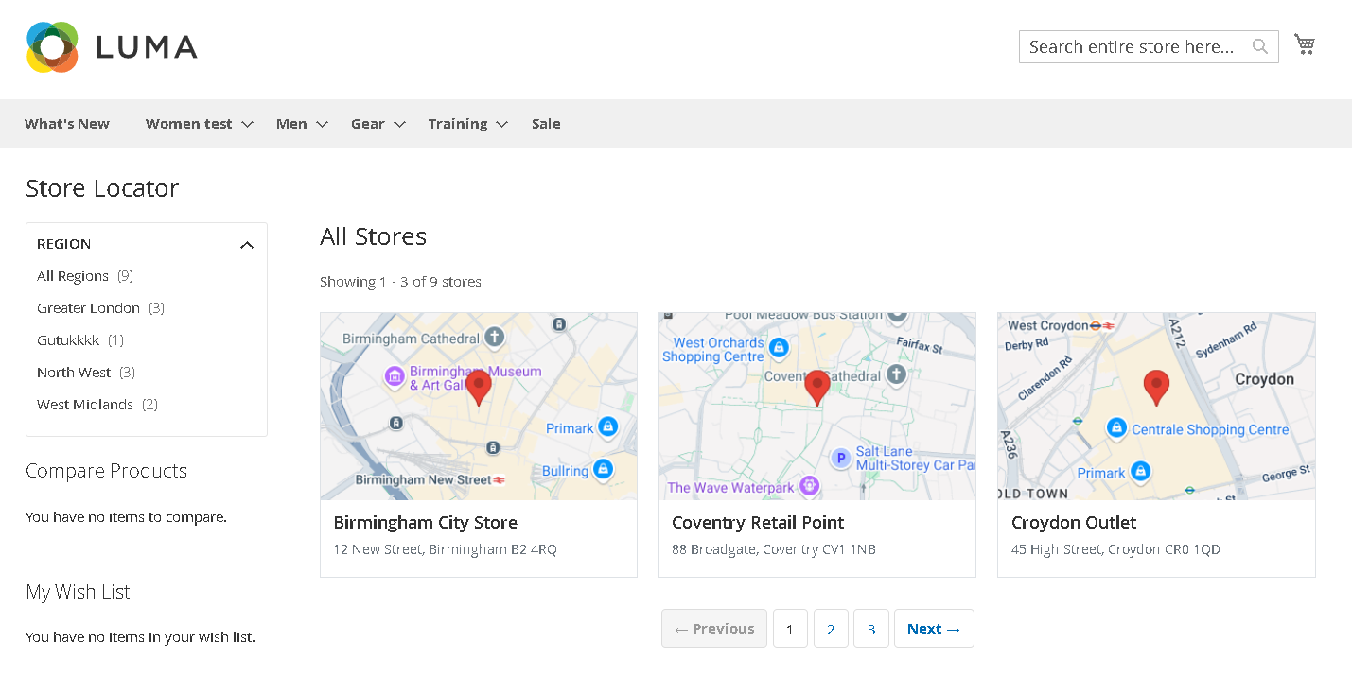Click the Centrale Shopping Centre marker icon
Image resolution: width=1352 pixels, height=695 pixels.
coord(1116,429)
